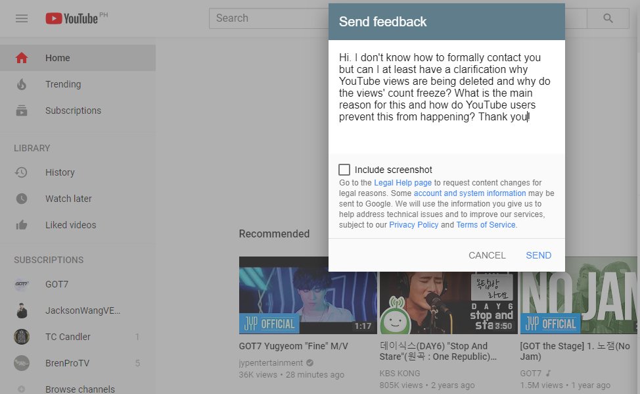Click the JacksonWangVE channel avatar
This screenshot has width=640, height=394.
click(22, 310)
